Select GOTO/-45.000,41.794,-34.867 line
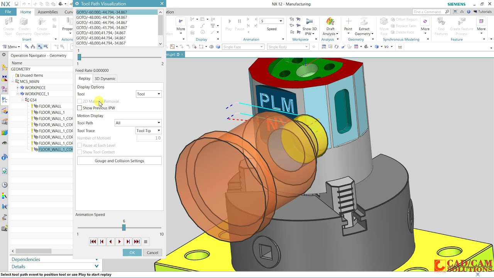 [x=101, y=33]
